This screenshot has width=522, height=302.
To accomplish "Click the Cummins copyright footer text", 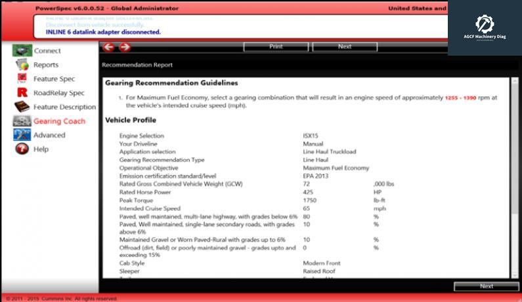I will point(62,299).
